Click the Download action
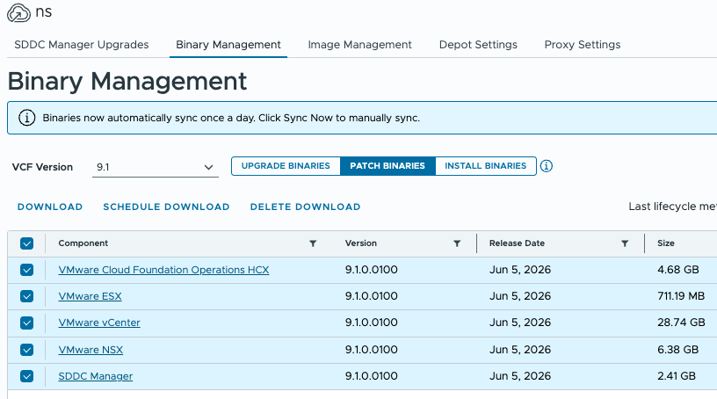Screen dimensions: 717x399 click(x=50, y=207)
